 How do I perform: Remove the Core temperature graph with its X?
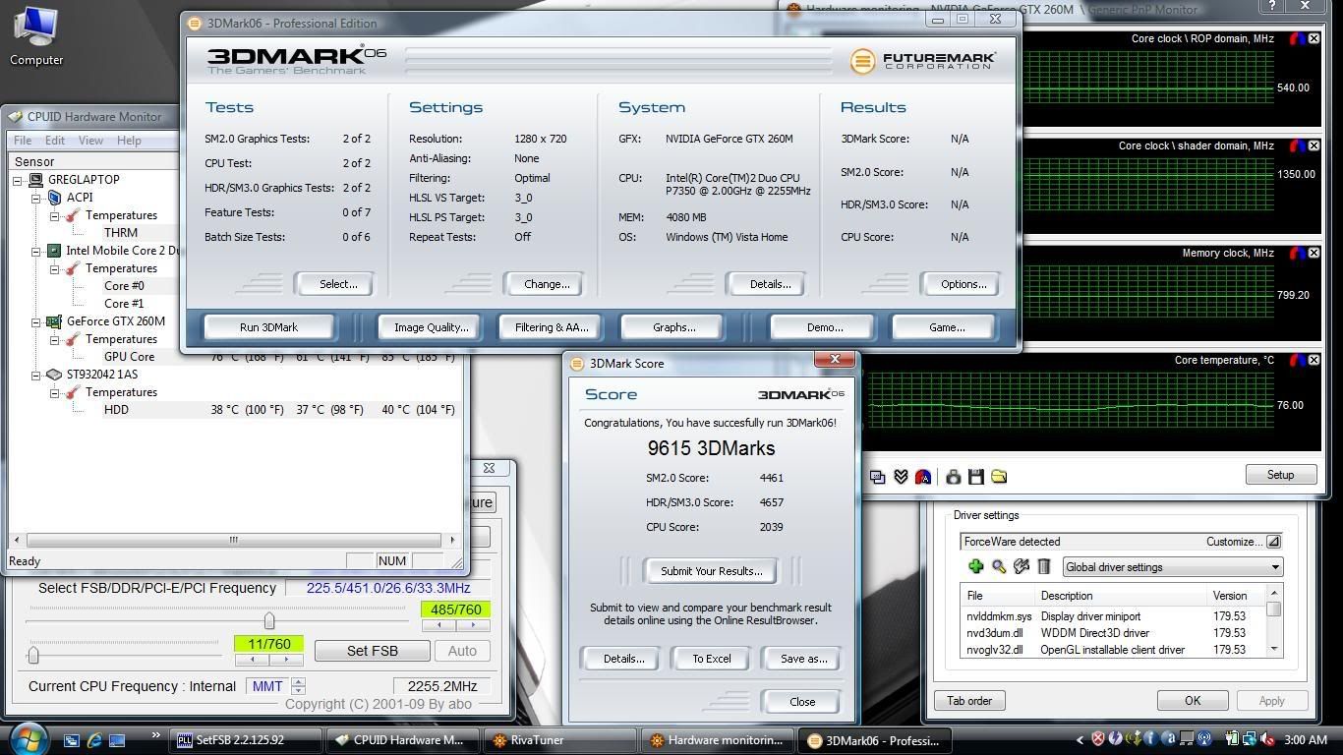pos(1314,360)
